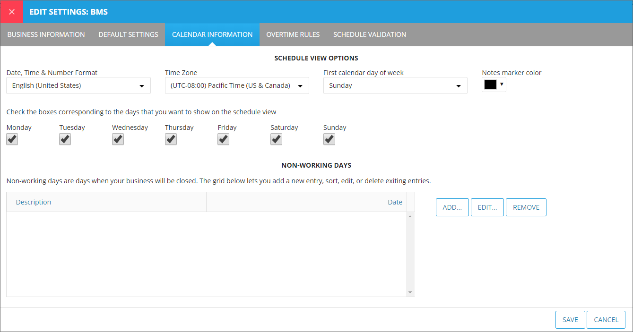Switch to the Default Settings tab

pyautogui.click(x=128, y=34)
